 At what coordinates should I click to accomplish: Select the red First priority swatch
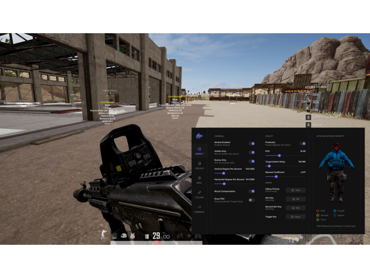coord(318,211)
